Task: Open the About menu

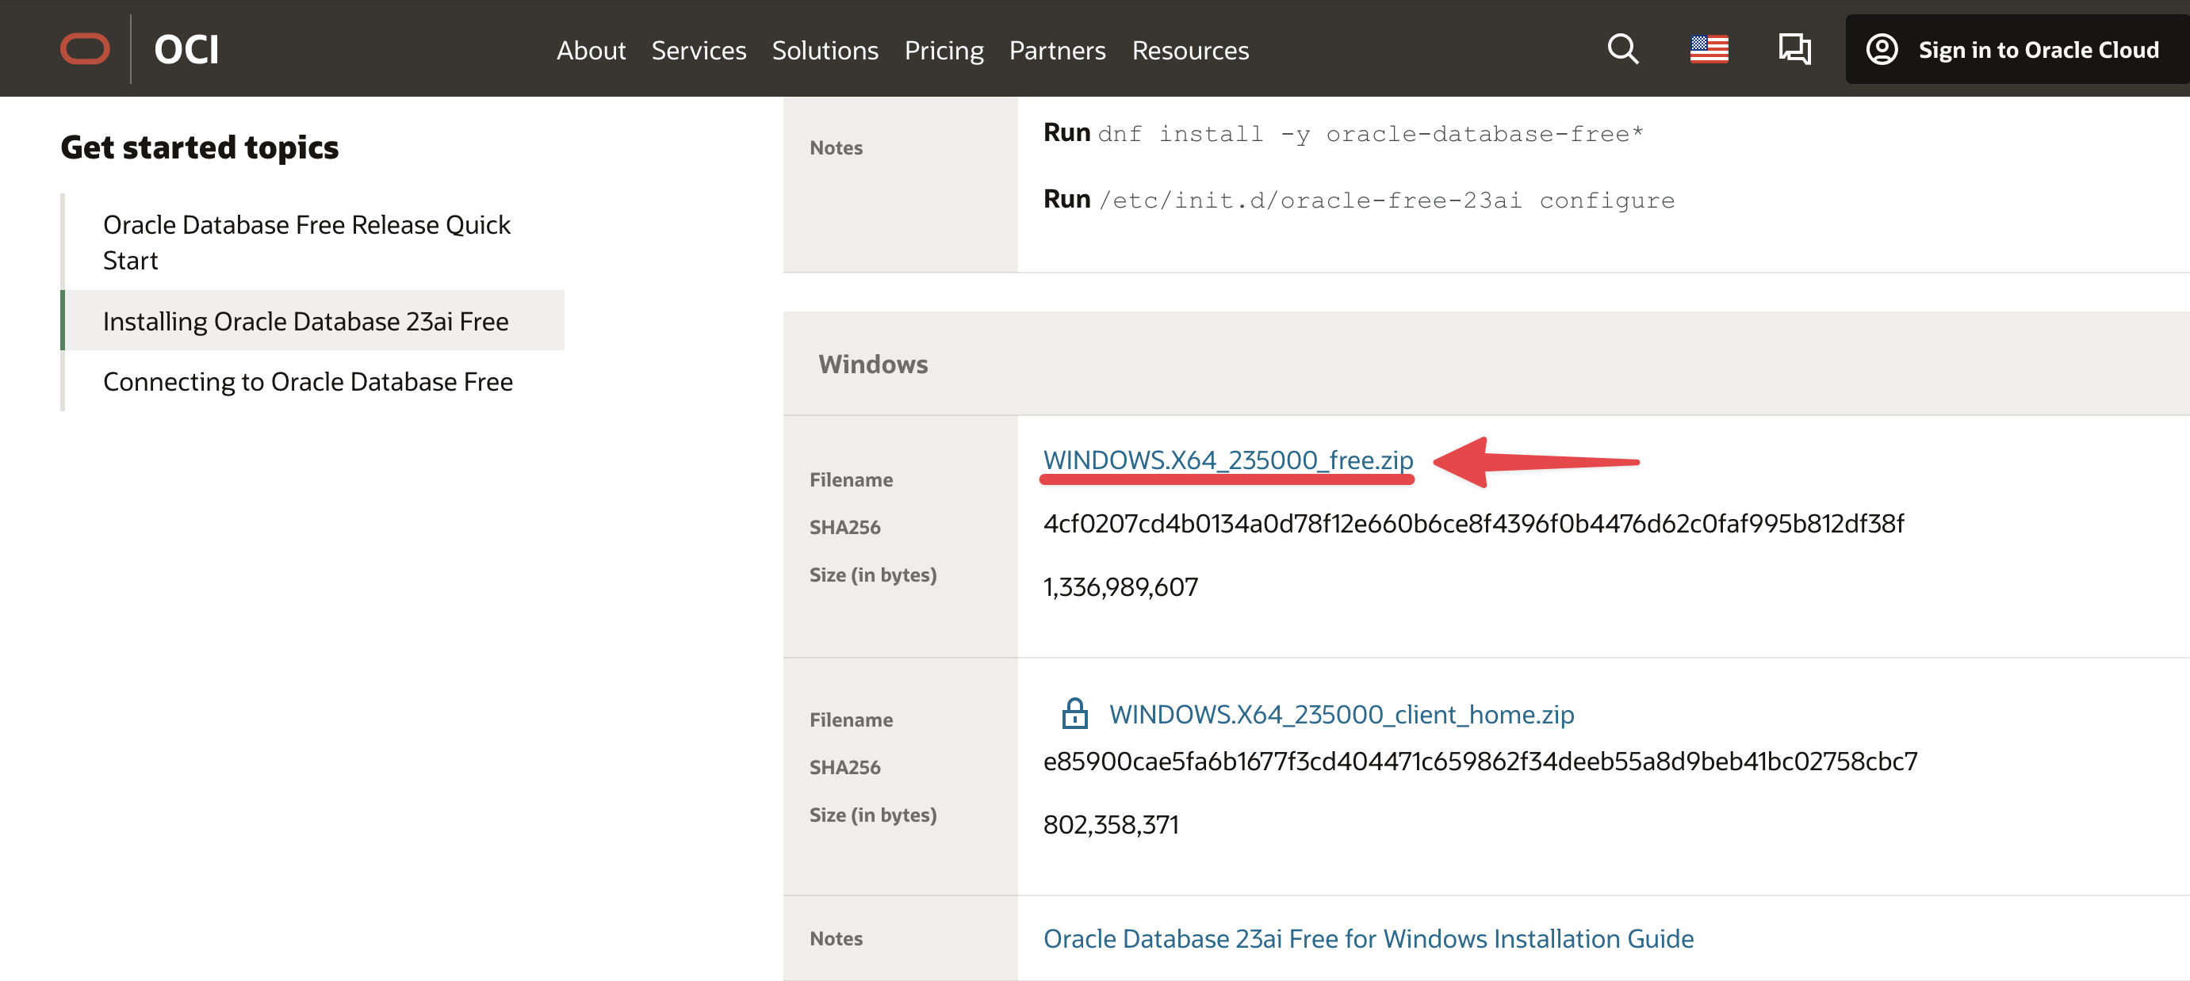Action: click(591, 51)
